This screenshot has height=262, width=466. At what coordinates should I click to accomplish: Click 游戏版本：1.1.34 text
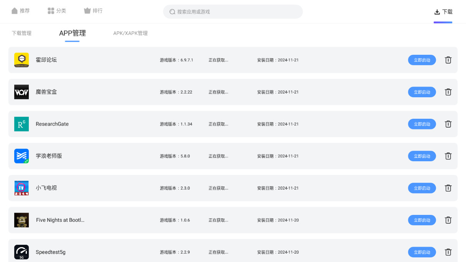pos(176,124)
